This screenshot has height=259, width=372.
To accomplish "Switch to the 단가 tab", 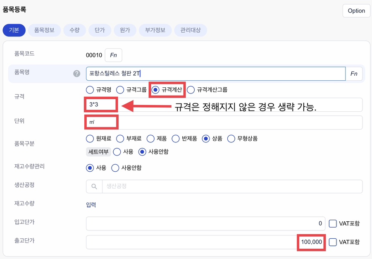I will (100, 30).
